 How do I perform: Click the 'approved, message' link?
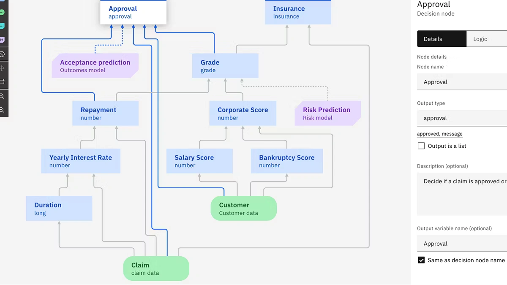(439, 134)
